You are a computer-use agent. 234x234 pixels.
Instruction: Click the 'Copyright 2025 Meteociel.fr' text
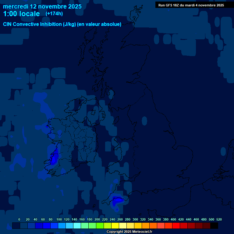(x=129, y=232)
